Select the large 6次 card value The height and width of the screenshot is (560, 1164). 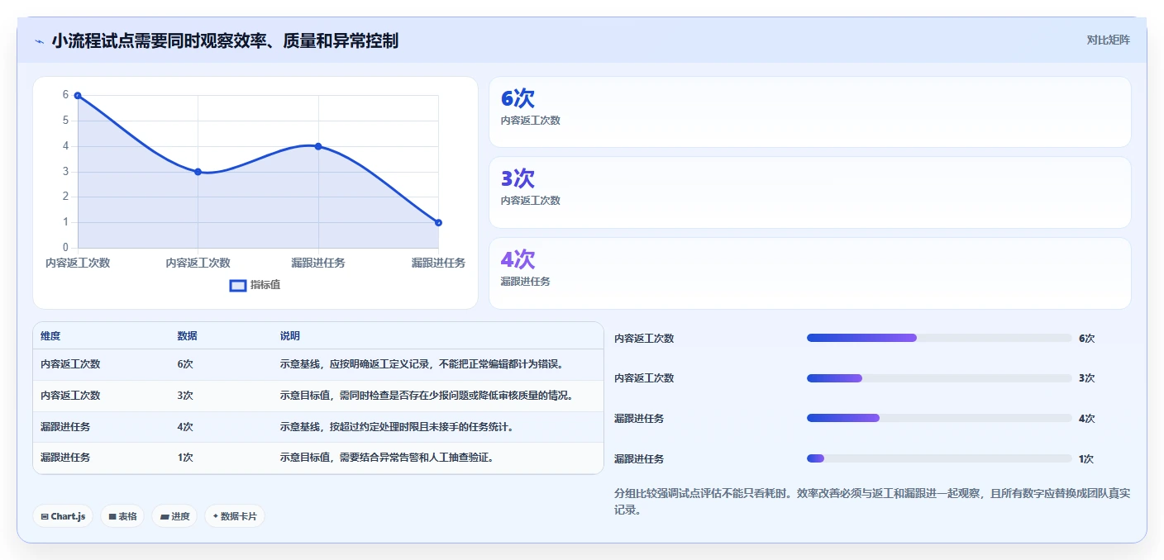point(518,98)
